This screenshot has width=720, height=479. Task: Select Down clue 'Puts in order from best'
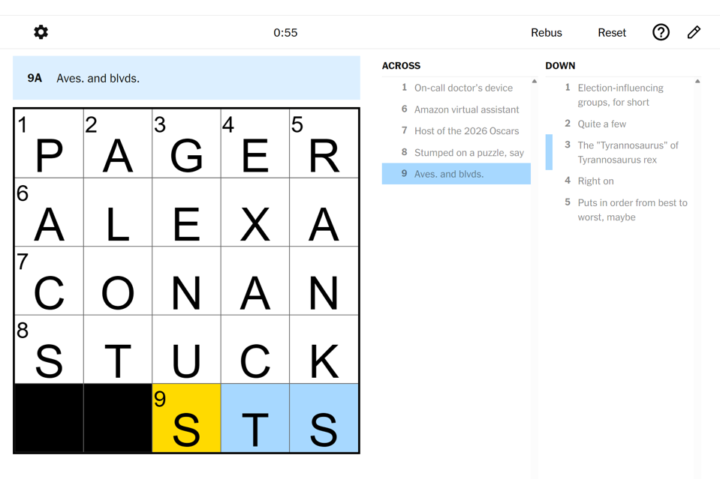coord(632,210)
